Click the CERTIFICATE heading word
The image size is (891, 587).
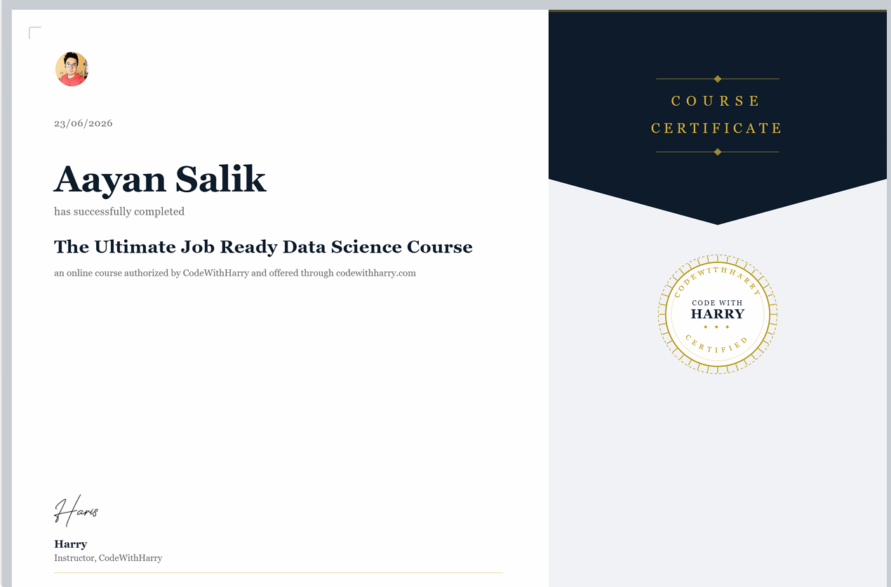click(x=716, y=128)
